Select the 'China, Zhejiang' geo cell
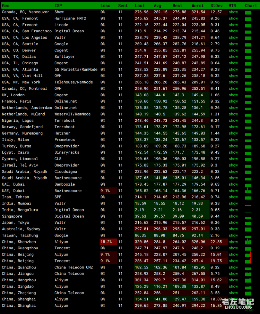The image size is (260, 314). 19,293
